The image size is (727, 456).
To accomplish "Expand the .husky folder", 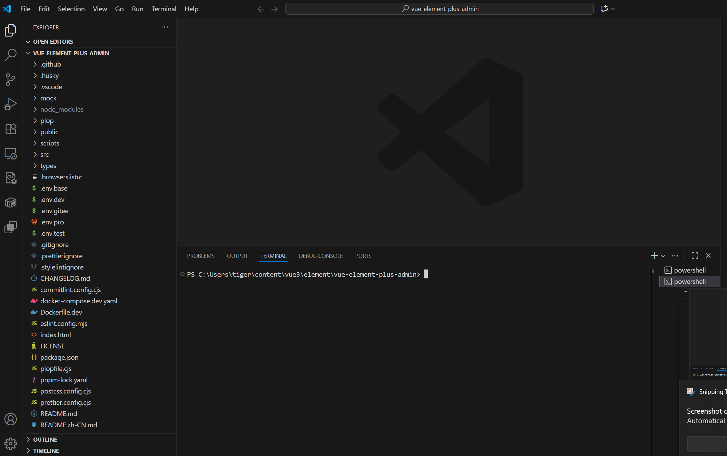I will (x=100, y=75).
